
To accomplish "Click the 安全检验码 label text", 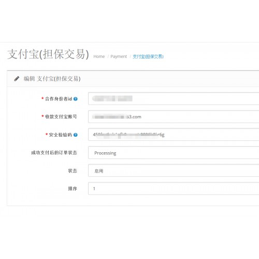I will (x=60, y=135).
